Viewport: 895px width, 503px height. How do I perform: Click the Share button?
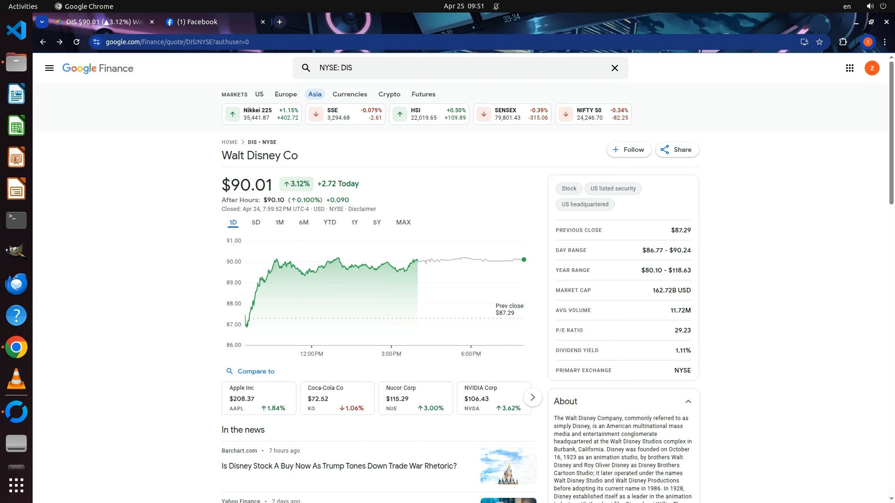point(676,150)
